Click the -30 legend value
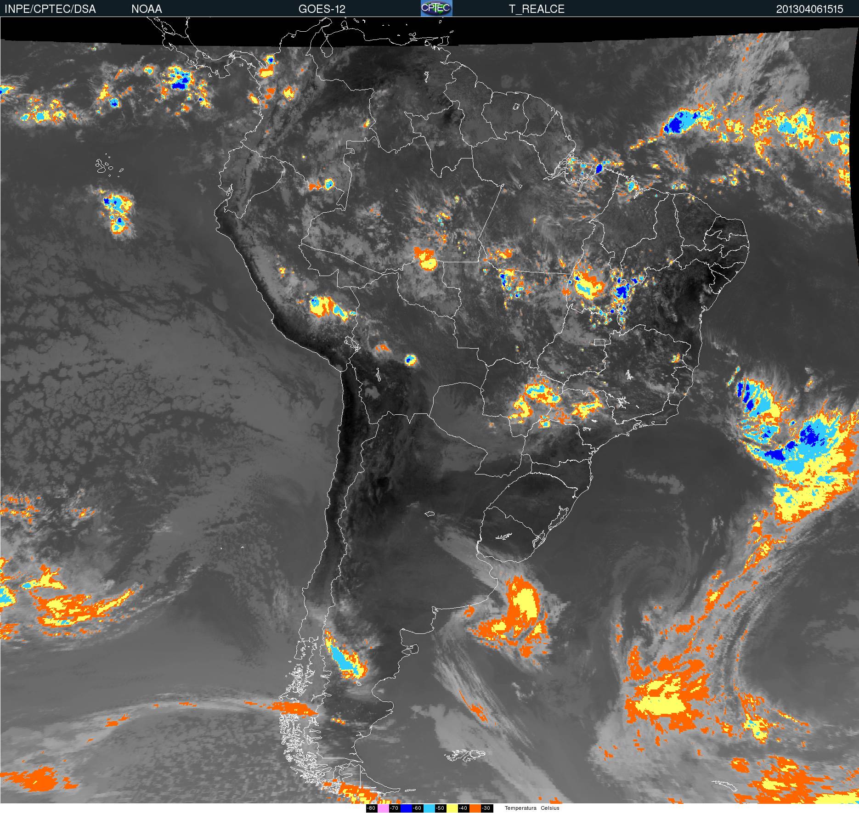 [487, 808]
